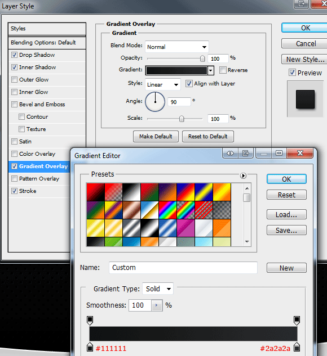Click the left opacity stop above gradient bar
The image size is (327, 356).
(x=90, y=320)
